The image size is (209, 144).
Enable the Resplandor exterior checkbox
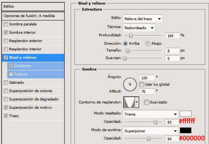pyautogui.click(x=6, y=41)
